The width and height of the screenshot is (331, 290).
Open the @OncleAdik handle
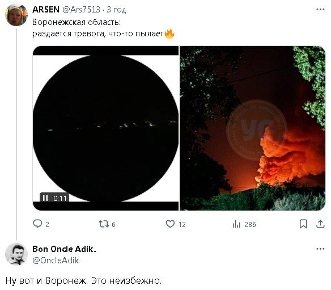[x=56, y=260]
